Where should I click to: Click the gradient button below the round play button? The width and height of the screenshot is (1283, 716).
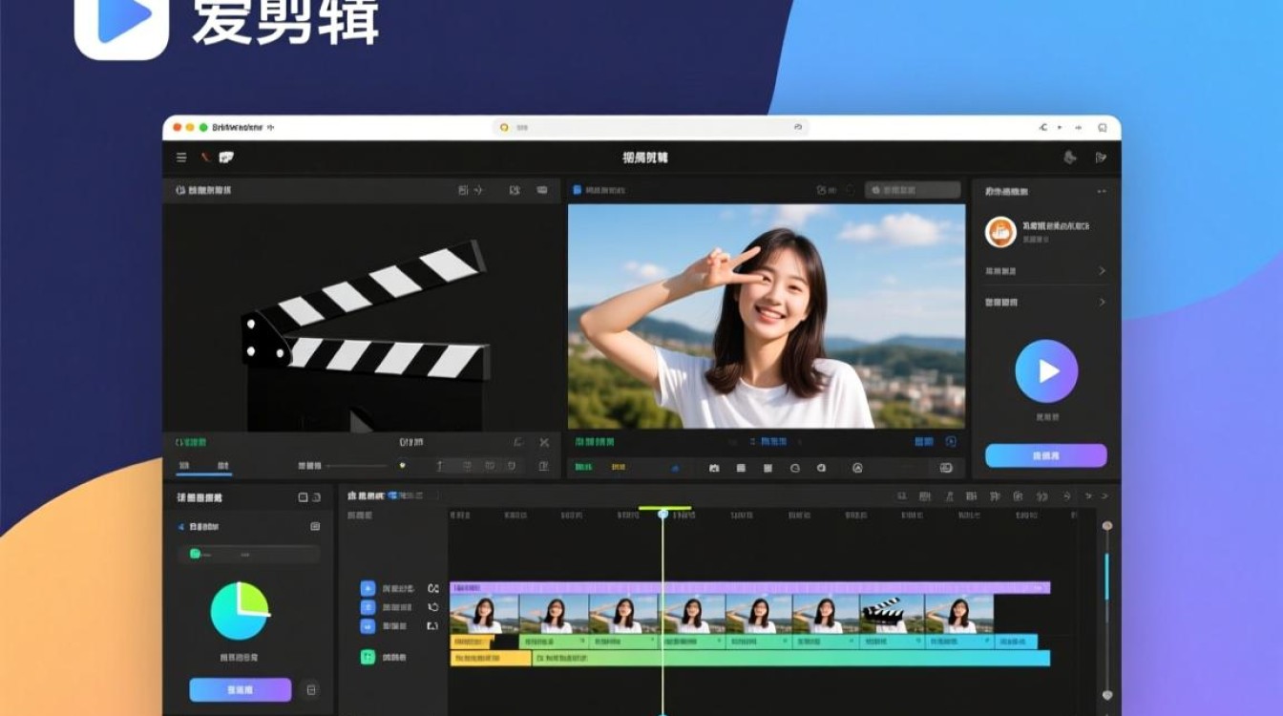(1046, 455)
